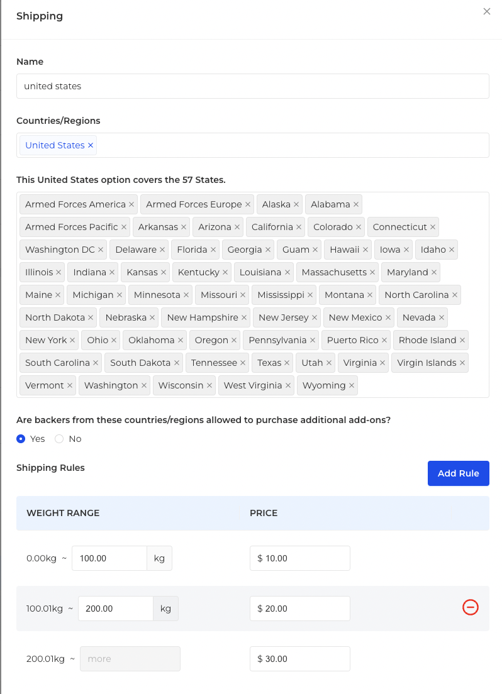Viewport: 502px width, 694px height.
Task: Select No for additional add-ons
Action: (59, 439)
